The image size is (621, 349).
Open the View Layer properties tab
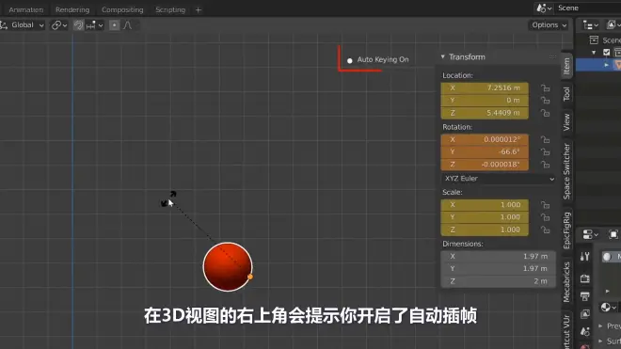[x=585, y=314]
